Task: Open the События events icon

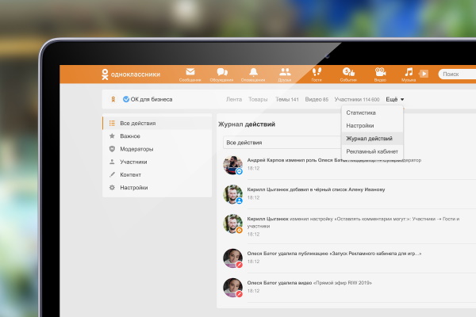Action: coord(348,73)
